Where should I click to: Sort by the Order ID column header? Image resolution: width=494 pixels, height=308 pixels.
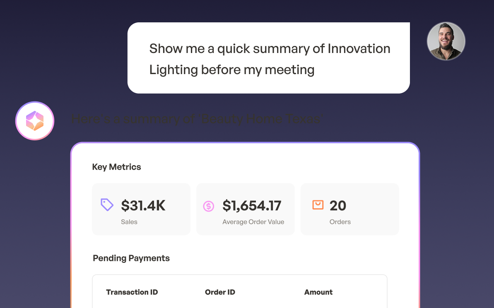(220, 292)
